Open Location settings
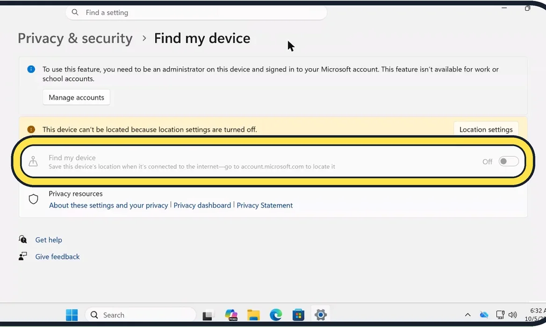Image resolution: width=546 pixels, height=327 pixels. click(x=486, y=129)
